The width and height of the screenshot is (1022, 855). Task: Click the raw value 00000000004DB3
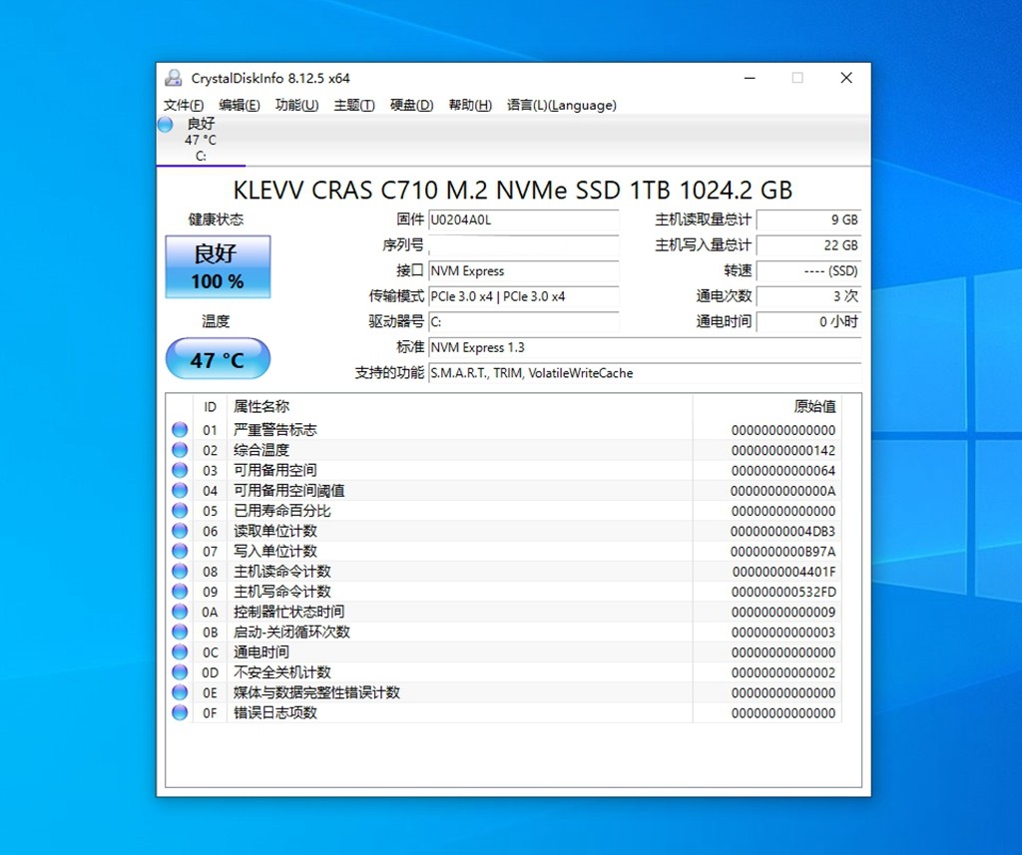[782, 531]
